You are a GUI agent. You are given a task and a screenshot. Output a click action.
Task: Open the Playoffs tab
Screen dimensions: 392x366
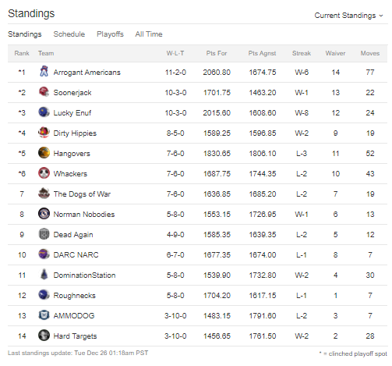click(x=110, y=34)
